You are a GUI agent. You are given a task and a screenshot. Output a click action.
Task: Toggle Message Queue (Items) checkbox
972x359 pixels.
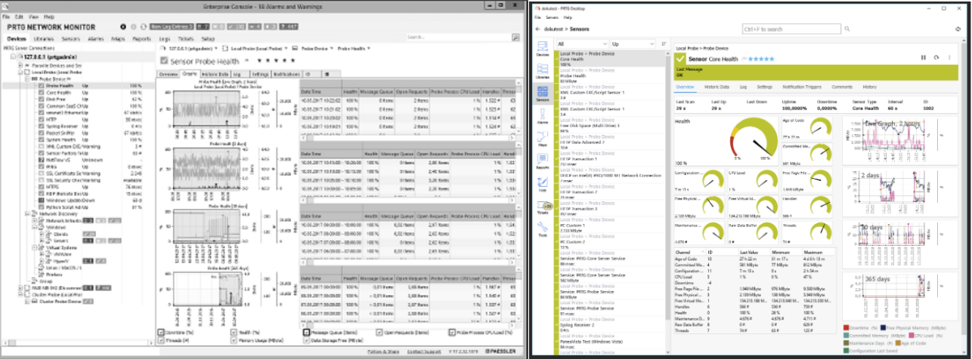click(x=307, y=332)
